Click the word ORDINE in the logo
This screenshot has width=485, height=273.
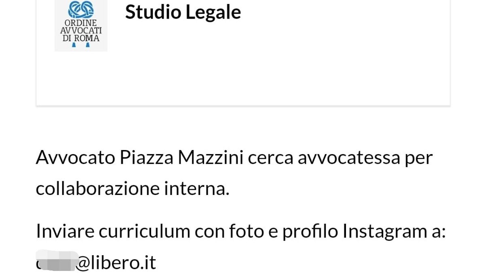click(x=81, y=23)
